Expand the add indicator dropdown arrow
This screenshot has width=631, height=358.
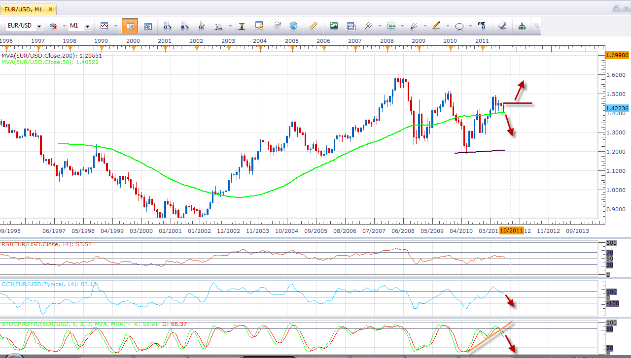click(402, 26)
